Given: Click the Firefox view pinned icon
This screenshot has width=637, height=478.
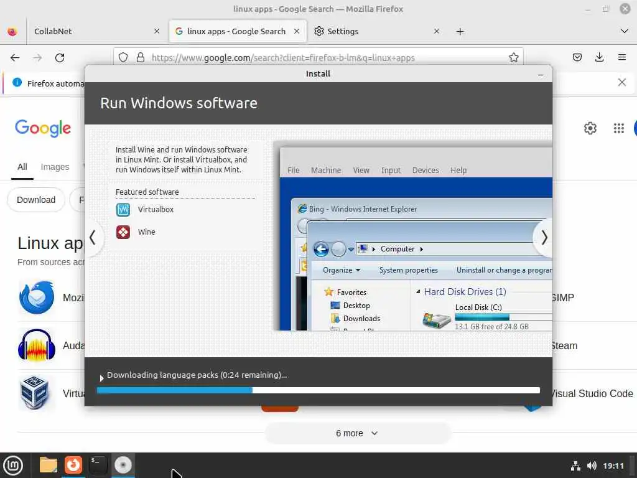Looking at the screenshot, I should click(x=12, y=31).
